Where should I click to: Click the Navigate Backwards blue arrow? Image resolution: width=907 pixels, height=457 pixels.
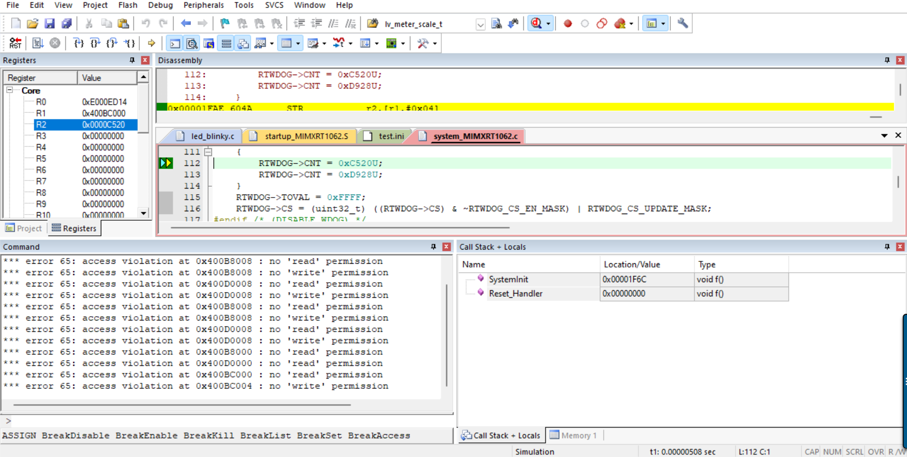pyautogui.click(x=186, y=24)
